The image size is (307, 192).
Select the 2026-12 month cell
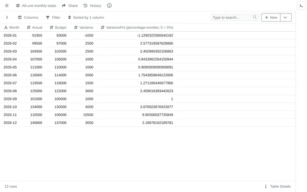(x=10, y=123)
